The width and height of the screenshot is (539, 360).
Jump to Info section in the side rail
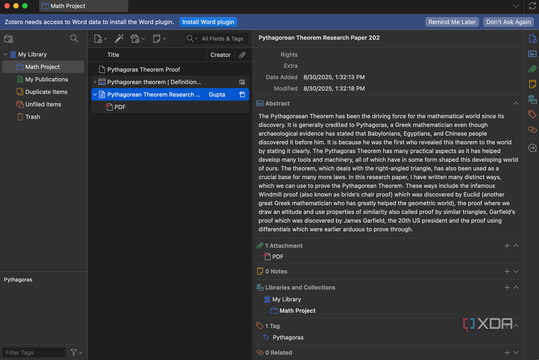[x=532, y=39]
